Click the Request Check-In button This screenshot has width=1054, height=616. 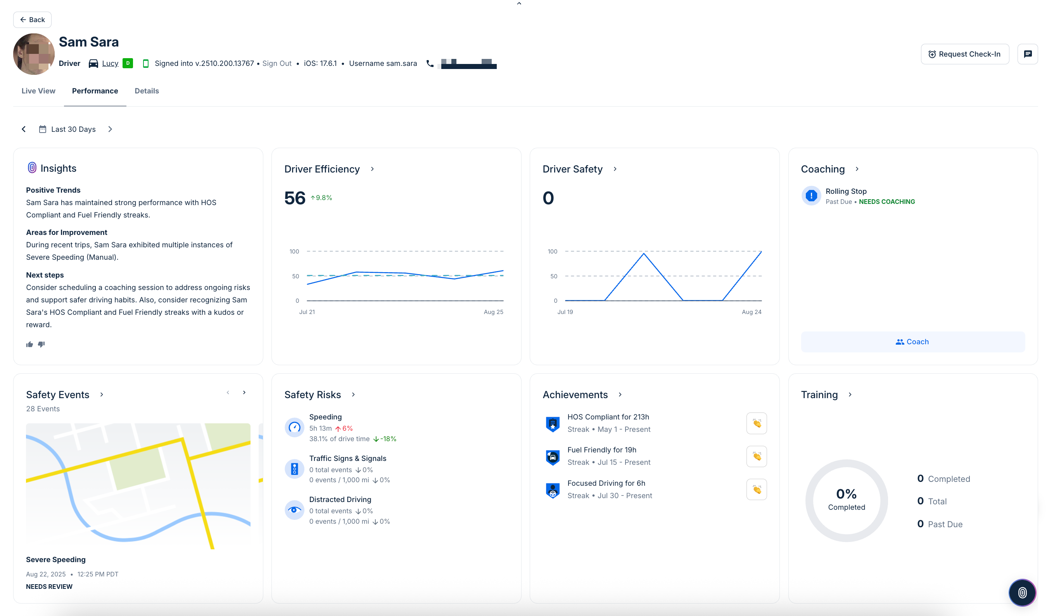click(964, 54)
